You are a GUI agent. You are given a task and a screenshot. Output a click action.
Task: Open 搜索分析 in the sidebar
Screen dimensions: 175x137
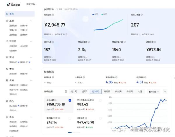(x=24, y=62)
